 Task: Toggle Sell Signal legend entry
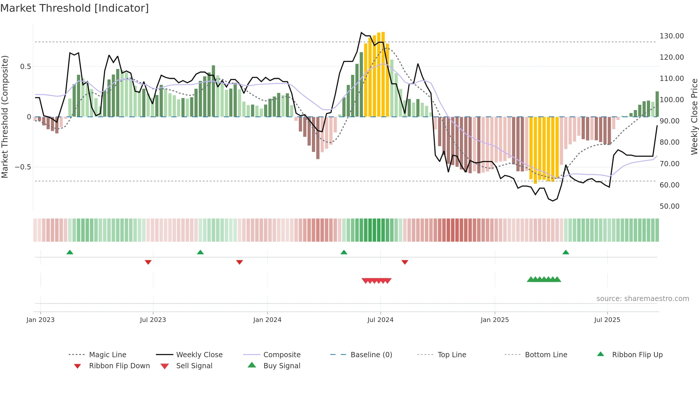[x=186, y=366]
